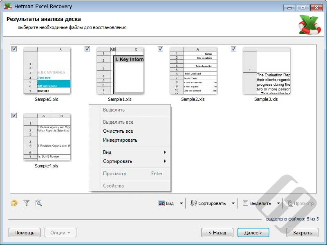
Task: Click the Sample5.xls file name
Action: [47, 99]
